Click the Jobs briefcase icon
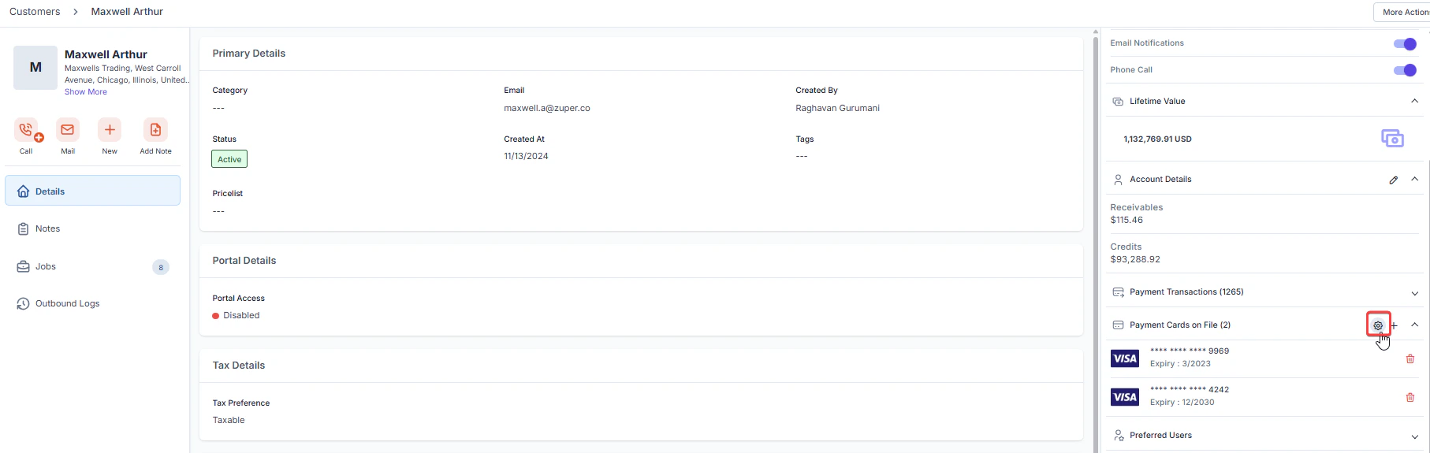This screenshot has width=1430, height=453. [23, 267]
